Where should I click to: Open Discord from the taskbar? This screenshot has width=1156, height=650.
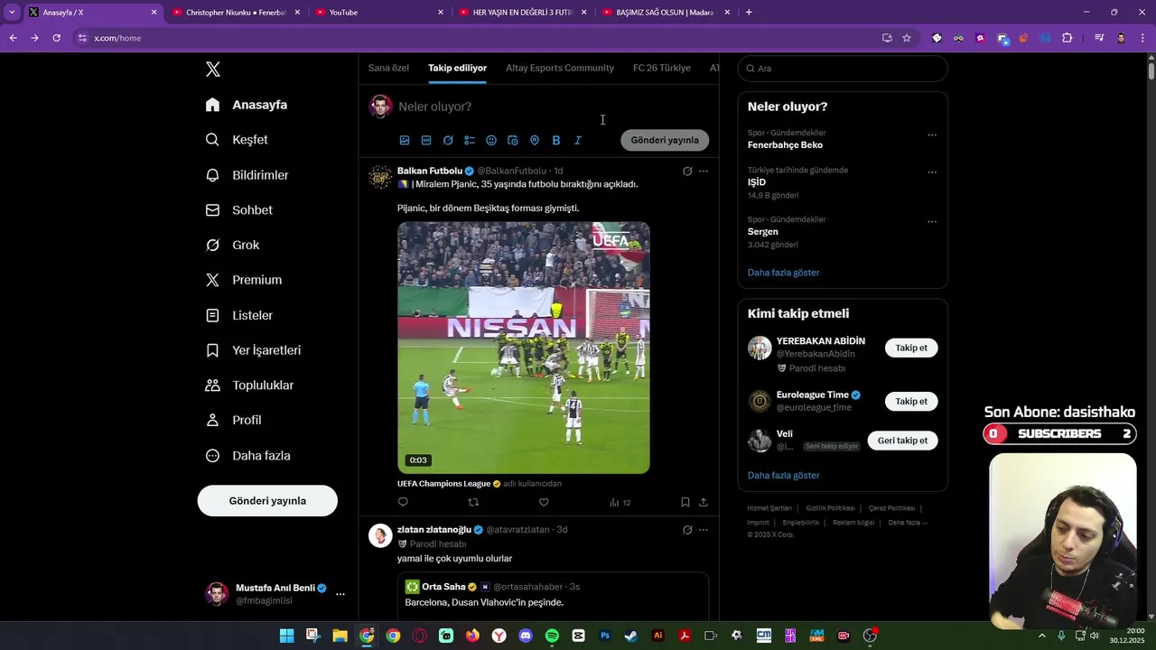tap(526, 636)
